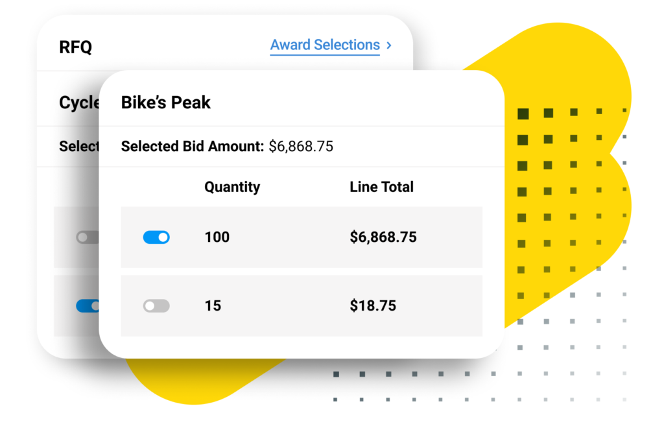Click the Line Total column header
Viewport: 664px width, 428px height.
(x=381, y=187)
